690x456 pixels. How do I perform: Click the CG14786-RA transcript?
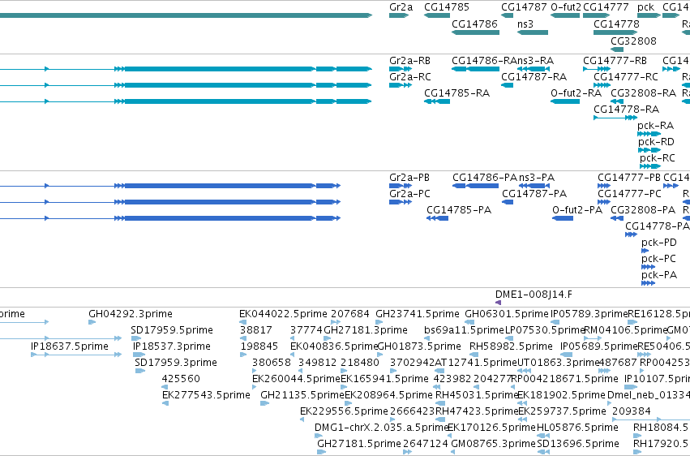tap(476, 69)
